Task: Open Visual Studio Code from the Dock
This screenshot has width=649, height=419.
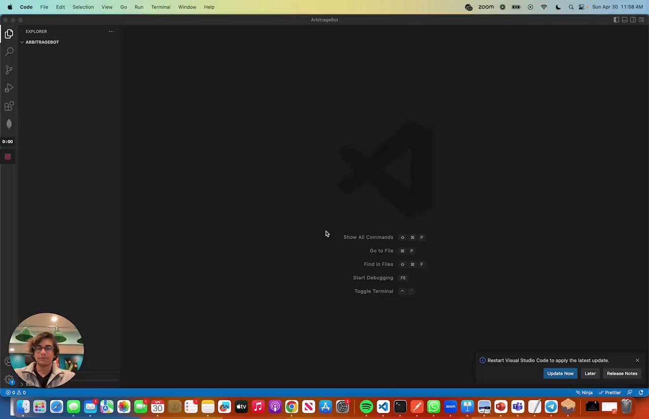Action: 383,406
